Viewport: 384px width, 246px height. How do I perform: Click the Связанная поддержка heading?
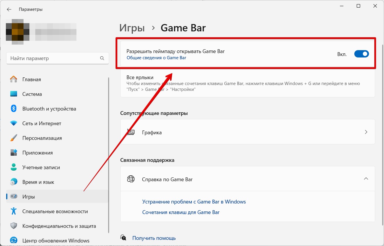click(147, 160)
